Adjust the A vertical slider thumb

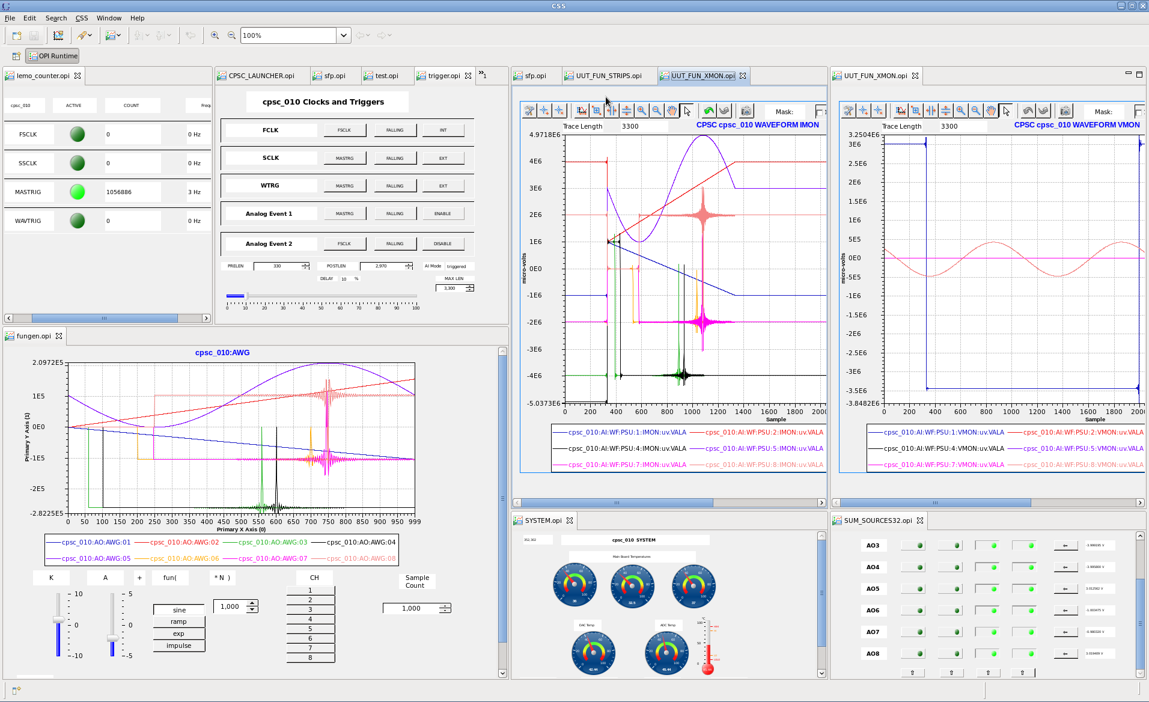[x=112, y=638]
